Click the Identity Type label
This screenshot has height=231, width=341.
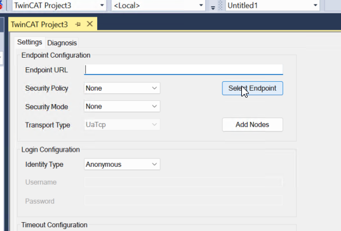coord(44,164)
